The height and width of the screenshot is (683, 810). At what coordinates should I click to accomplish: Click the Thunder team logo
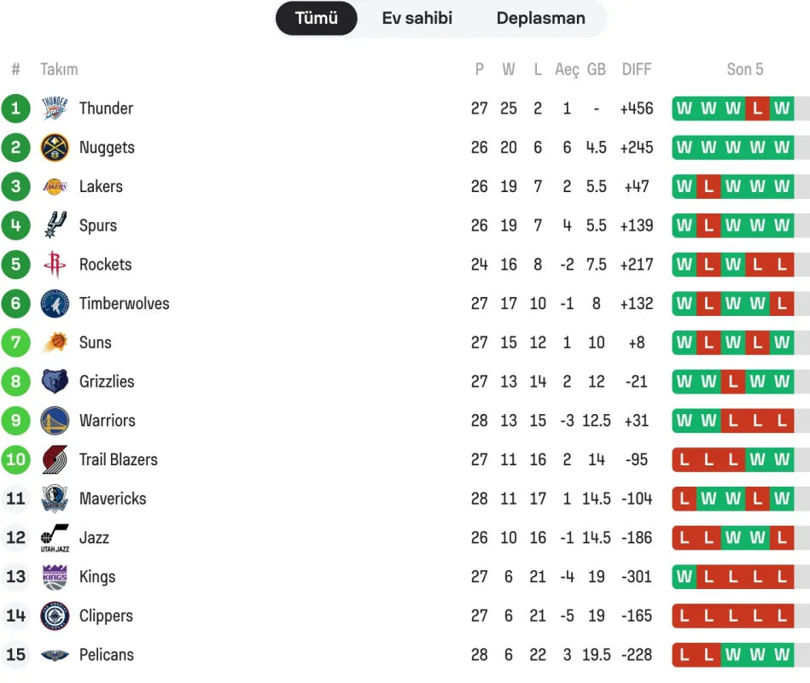tap(55, 108)
